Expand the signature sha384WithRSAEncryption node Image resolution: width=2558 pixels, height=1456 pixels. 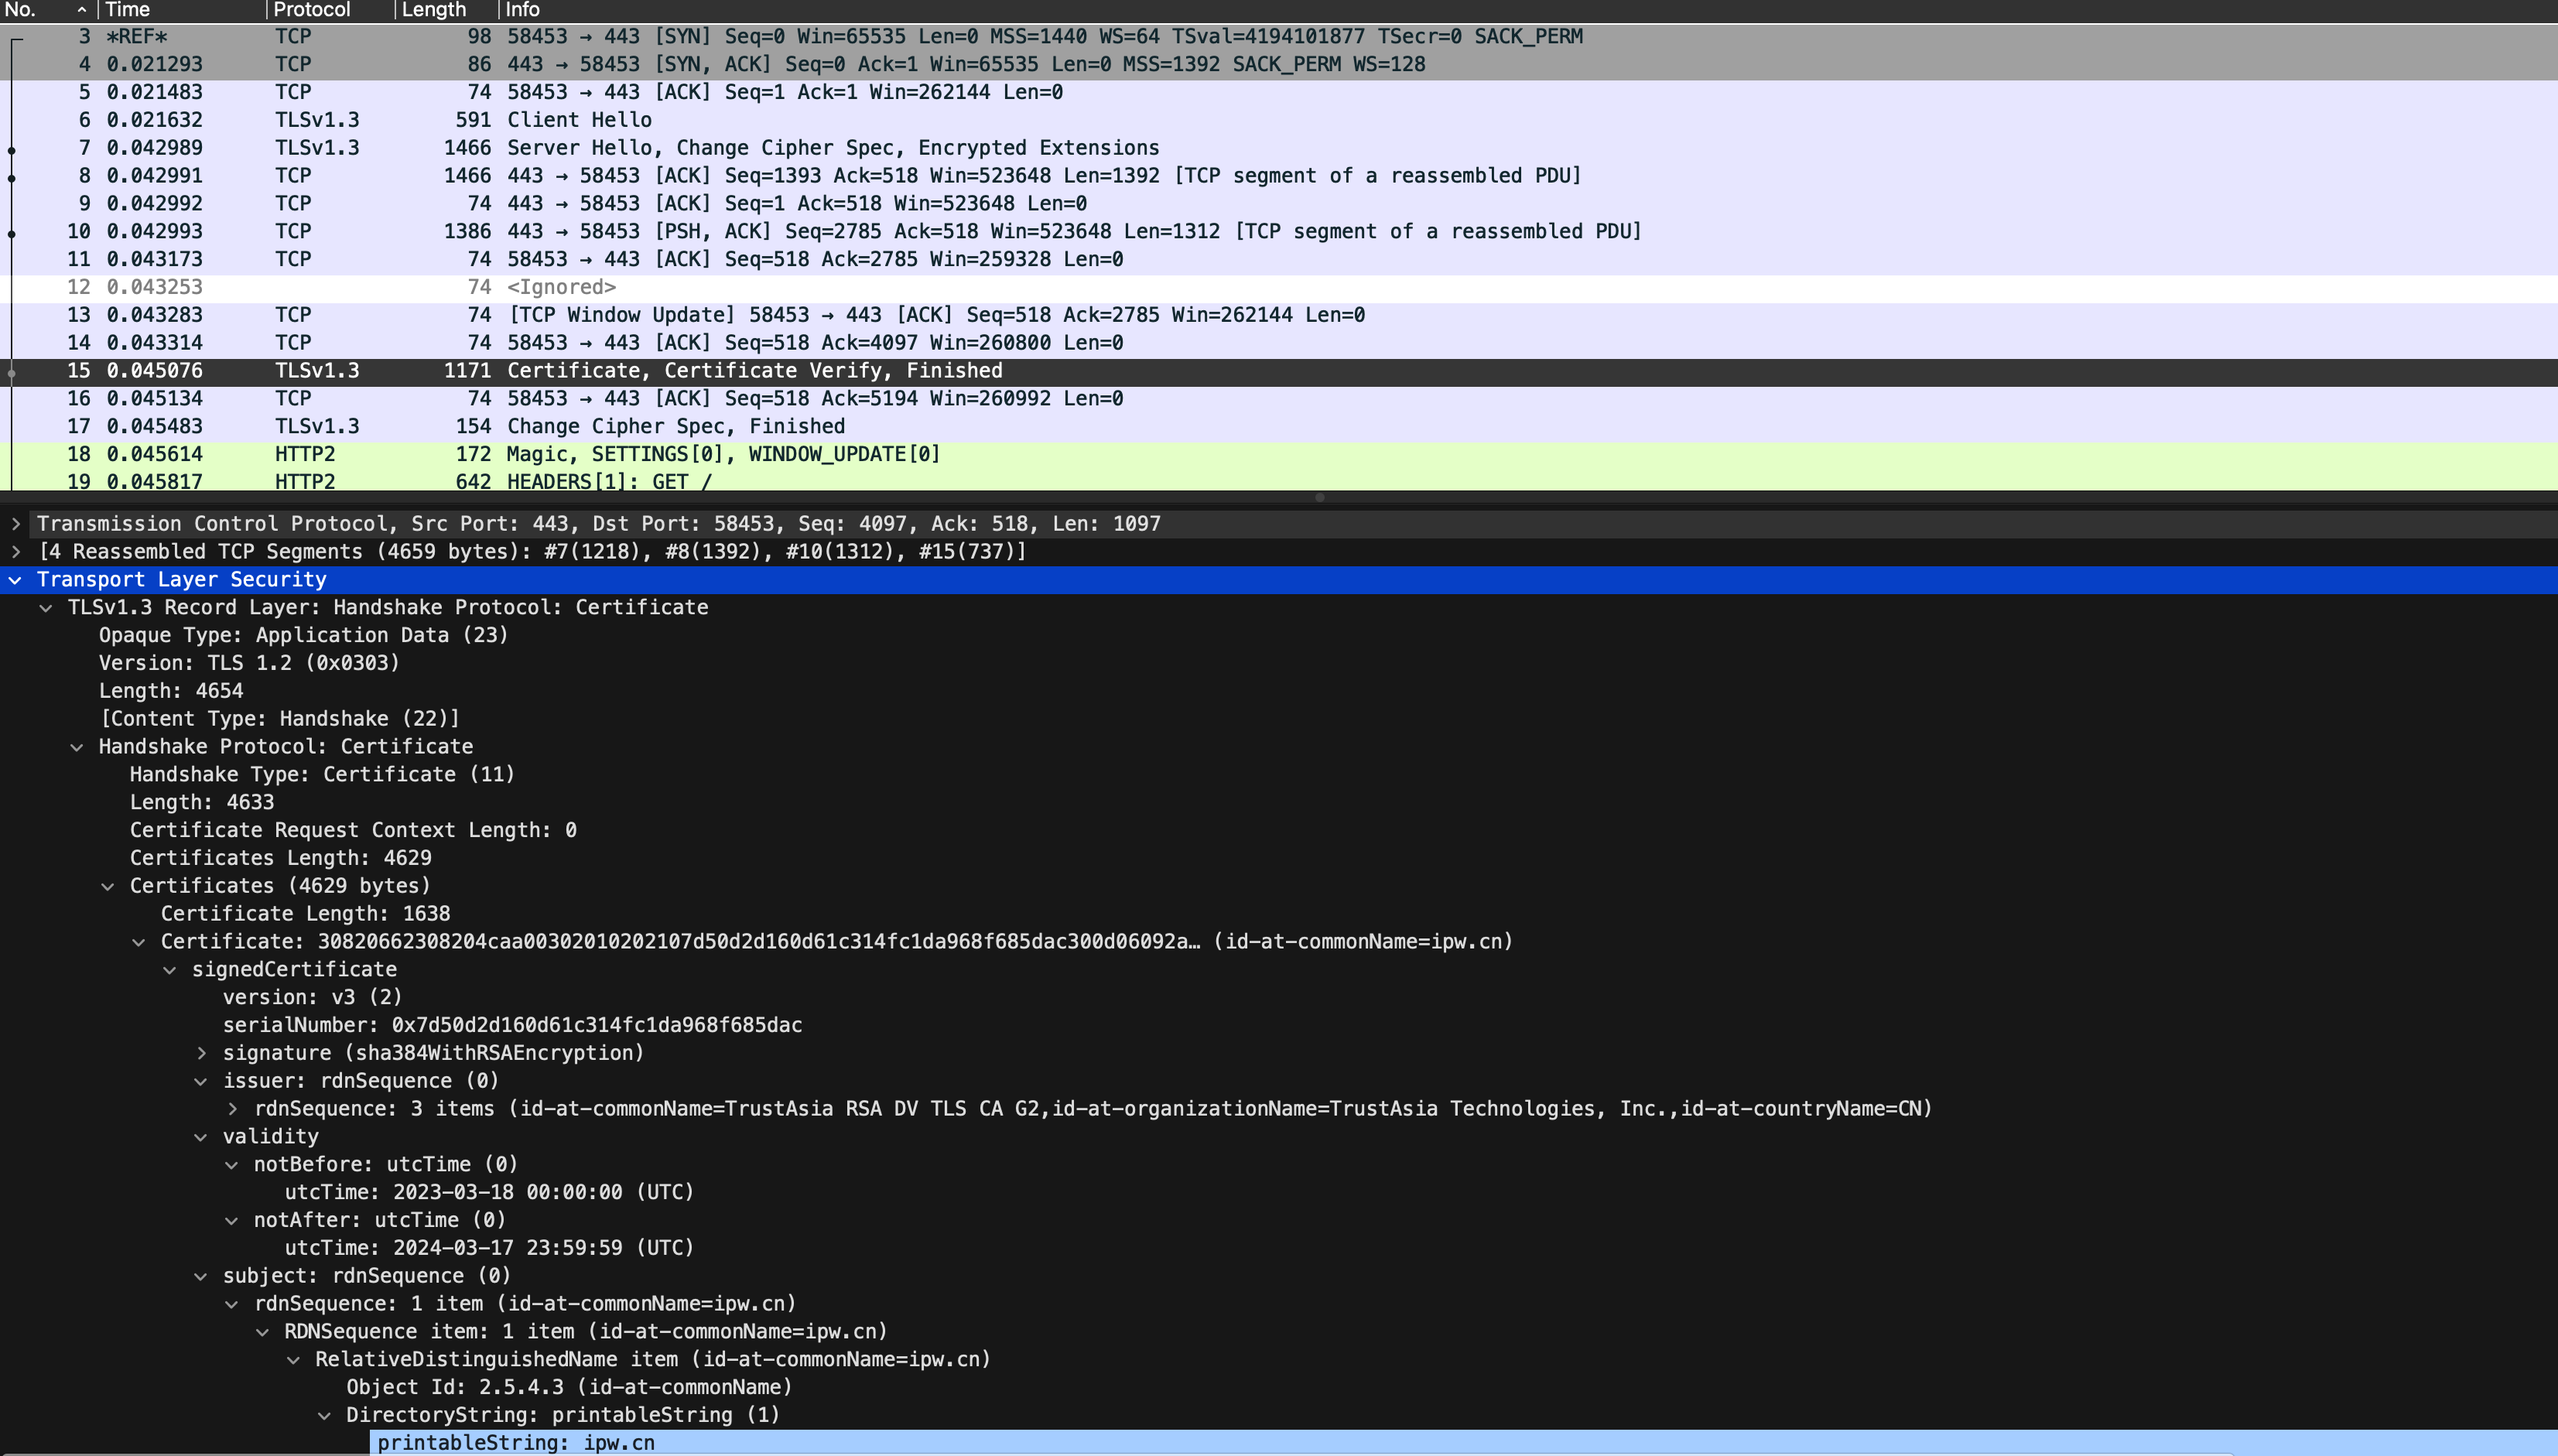tap(201, 1053)
